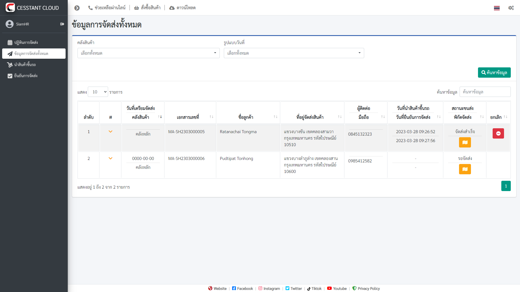Open settings gears icon in top bar
The image size is (520, 292).
pyautogui.click(x=511, y=8)
